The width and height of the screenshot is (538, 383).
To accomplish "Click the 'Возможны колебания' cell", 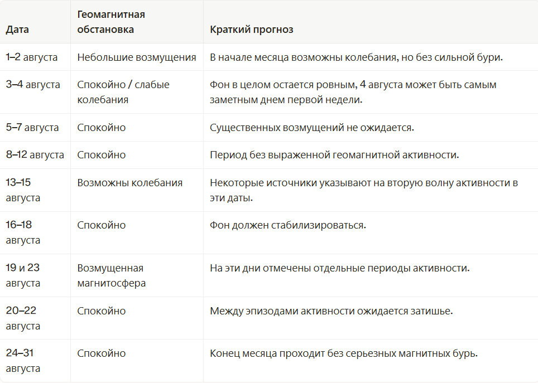I will tap(129, 183).
